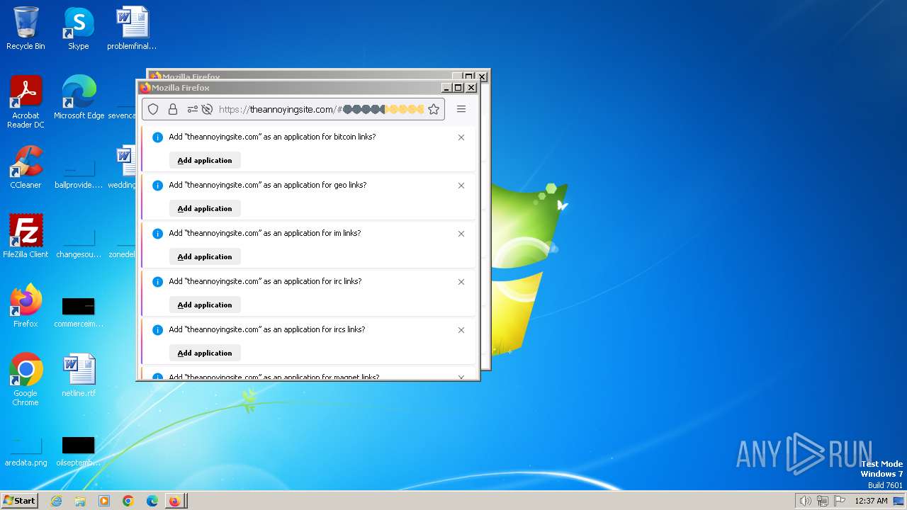907x510 pixels.
Task: Select the netline.rtf document icon
Action: point(79,375)
